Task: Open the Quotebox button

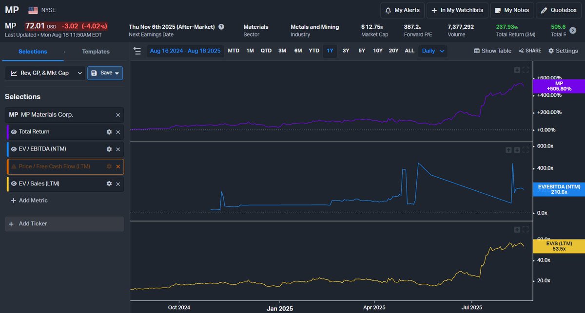Action: tap(558, 10)
